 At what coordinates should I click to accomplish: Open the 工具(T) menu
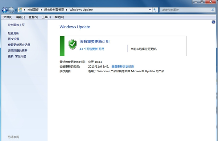click(x=46, y=17)
